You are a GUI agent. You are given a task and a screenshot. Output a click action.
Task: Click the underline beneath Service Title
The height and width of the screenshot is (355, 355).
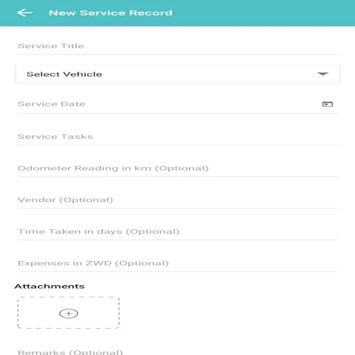[177, 54]
